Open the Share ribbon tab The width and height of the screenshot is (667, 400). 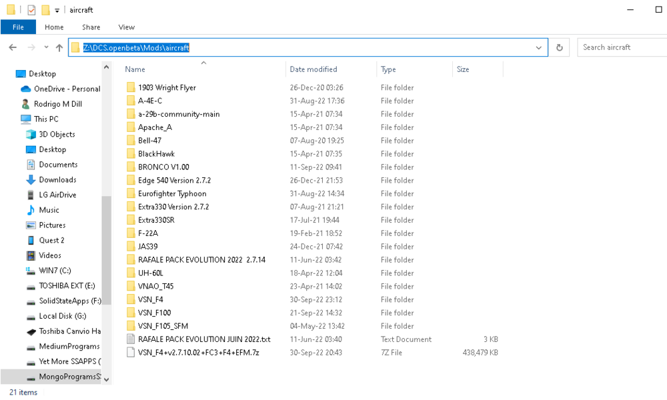coord(91,27)
